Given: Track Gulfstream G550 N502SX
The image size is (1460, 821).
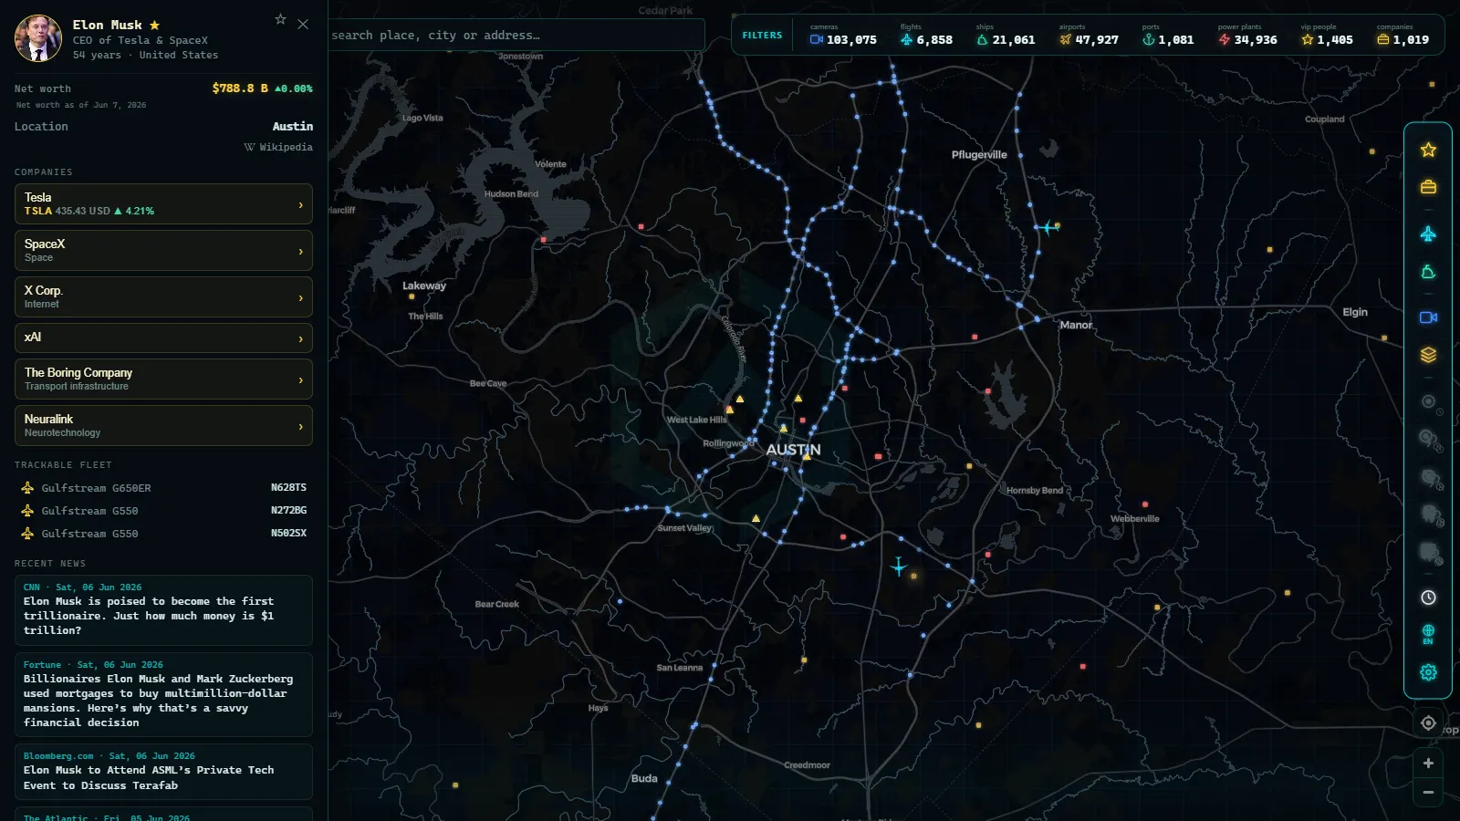Looking at the screenshot, I should (163, 534).
